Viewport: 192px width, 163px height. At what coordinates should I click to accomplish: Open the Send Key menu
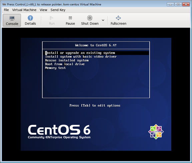tap(58, 10)
